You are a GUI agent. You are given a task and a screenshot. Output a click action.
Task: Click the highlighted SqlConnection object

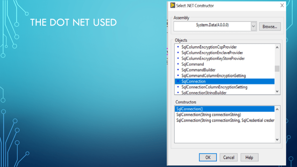(x=193, y=81)
